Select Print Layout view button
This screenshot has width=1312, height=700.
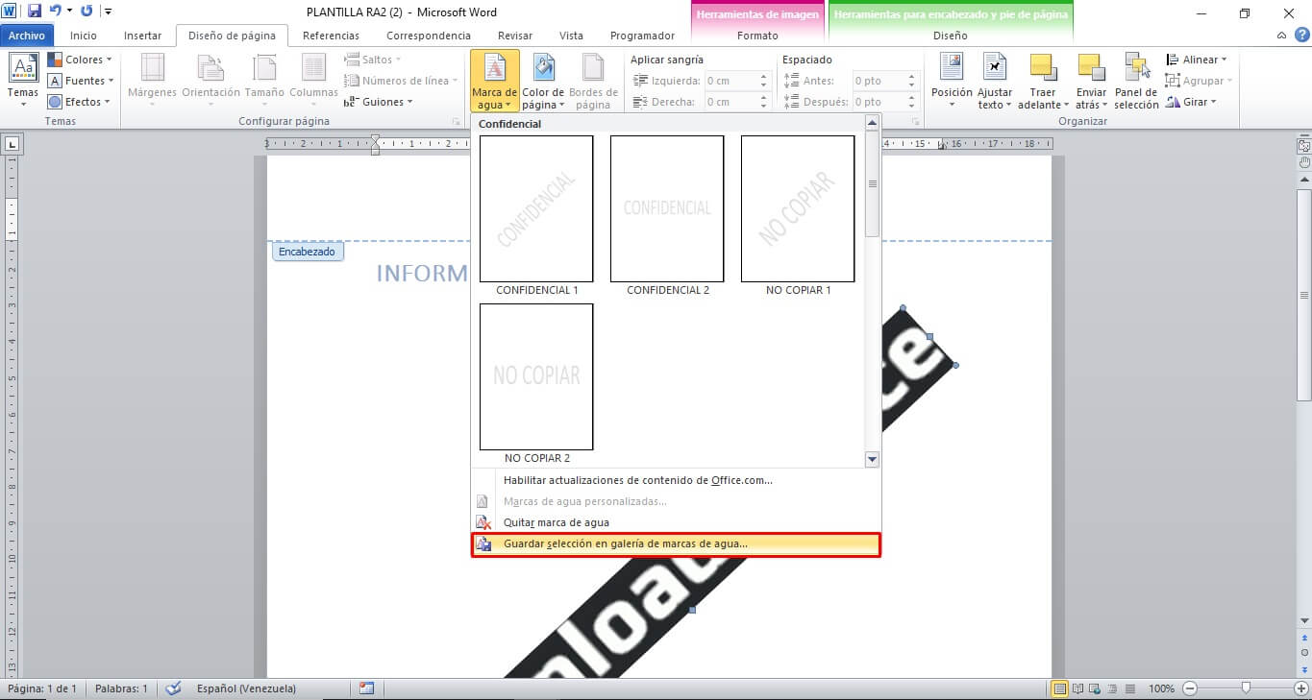tap(1060, 688)
